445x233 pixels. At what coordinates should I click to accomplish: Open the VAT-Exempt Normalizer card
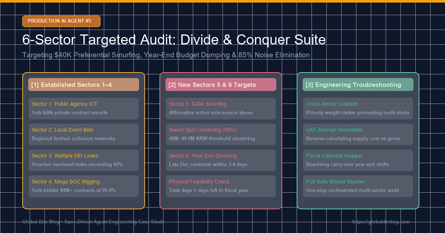tap(358, 134)
